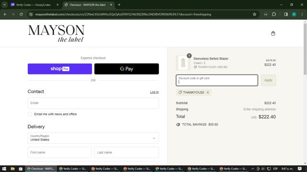The width and height of the screenshot is (307, 172).
Task: Click the MAYSON the label logo
Action: 56,33
